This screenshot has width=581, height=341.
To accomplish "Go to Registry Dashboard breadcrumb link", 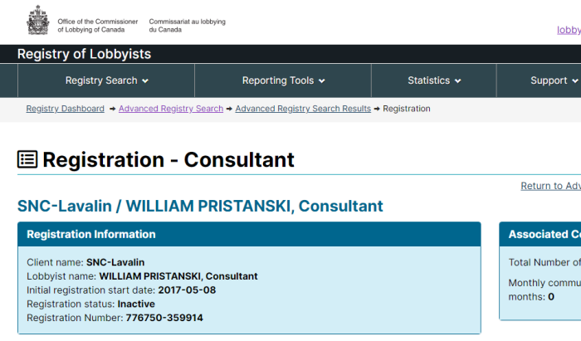I will (66, 109).
